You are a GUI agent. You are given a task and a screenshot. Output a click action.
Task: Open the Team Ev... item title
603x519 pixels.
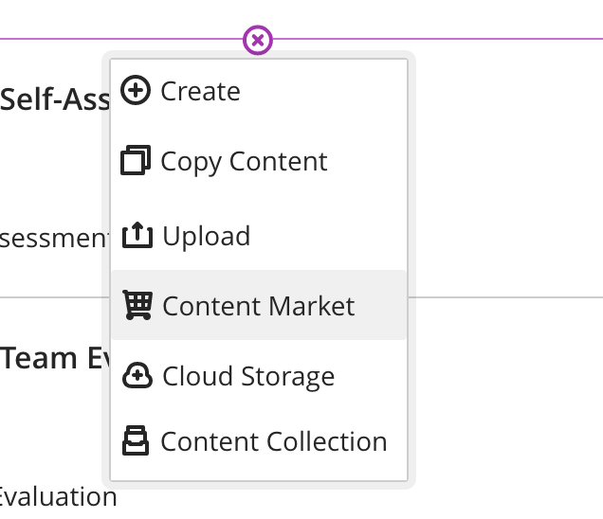[x=52, y=358]
